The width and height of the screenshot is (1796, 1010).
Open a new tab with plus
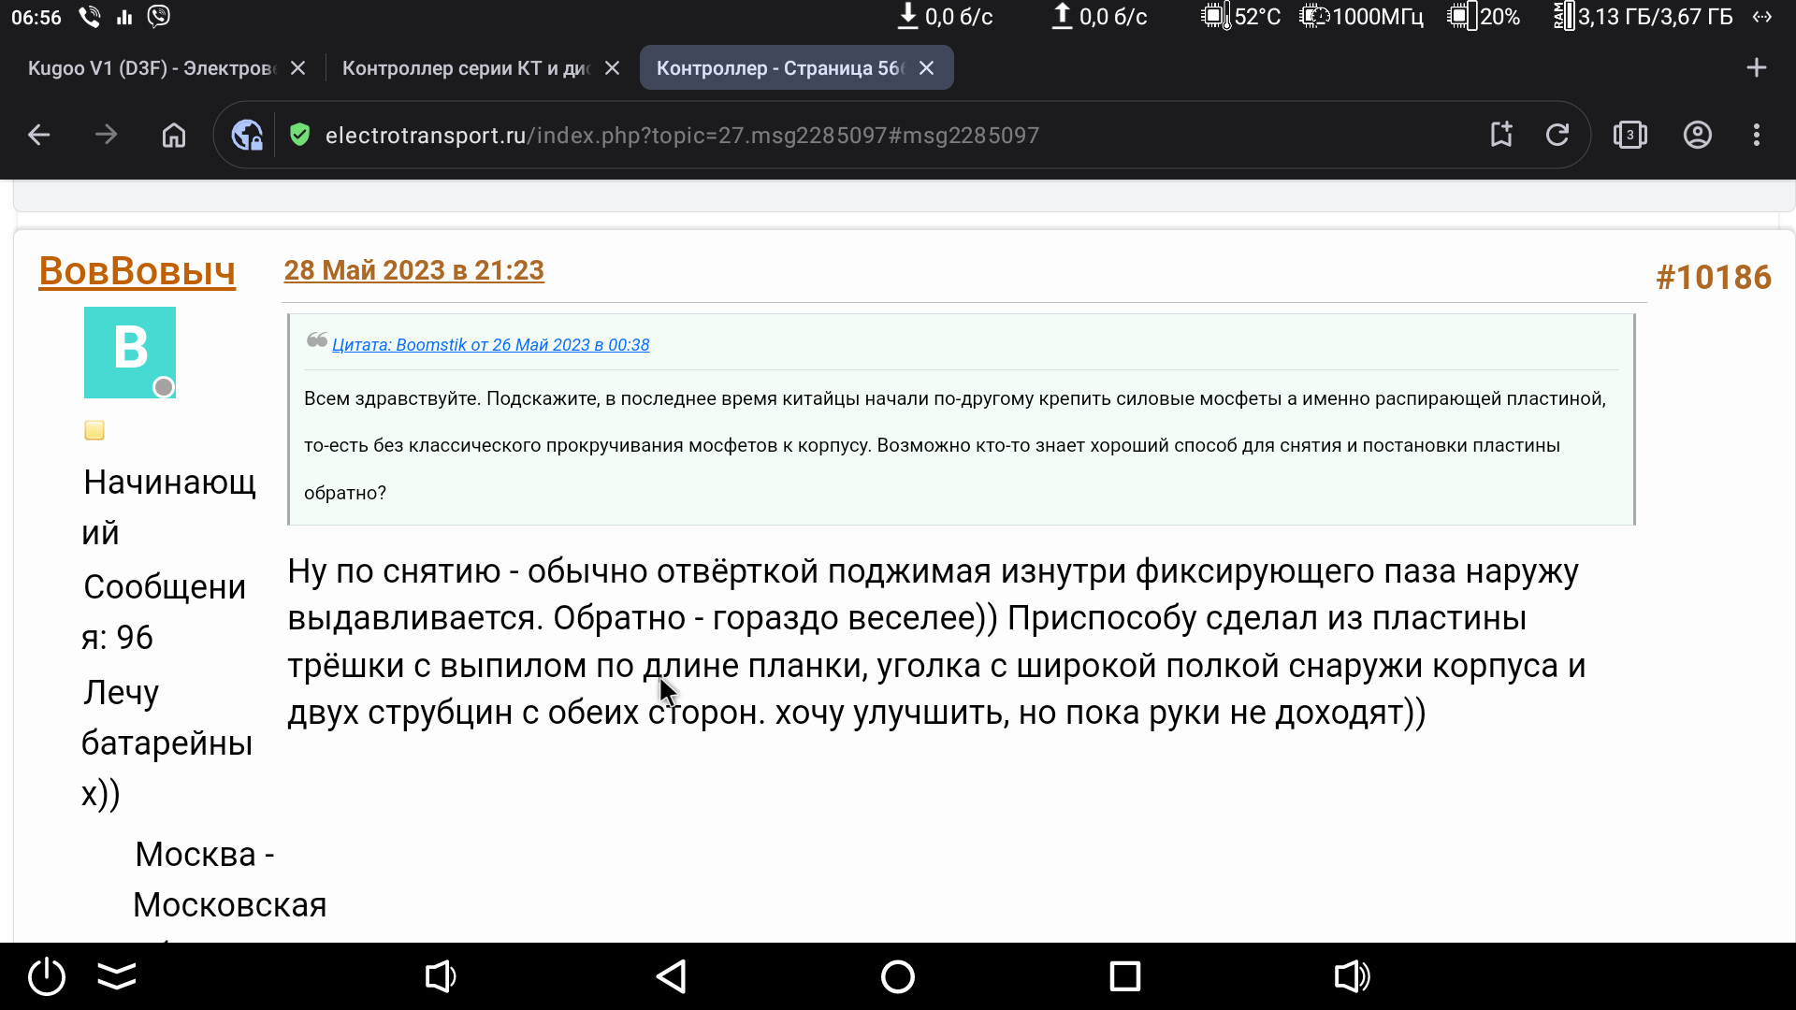1756,67
